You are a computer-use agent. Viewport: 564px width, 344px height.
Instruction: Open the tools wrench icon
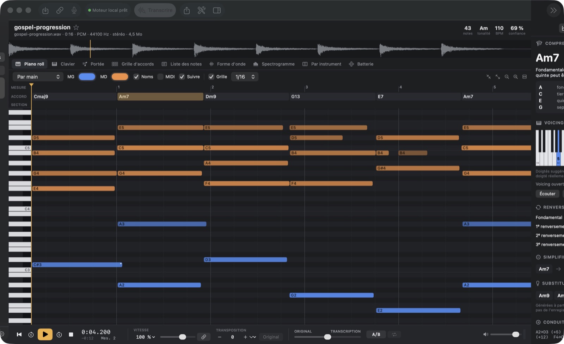(x=202, y=11)
